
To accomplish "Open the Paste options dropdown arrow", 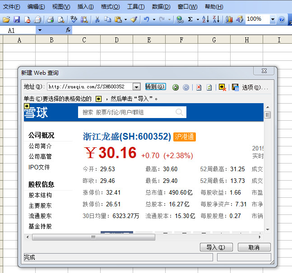I will [x=126, y=19].
